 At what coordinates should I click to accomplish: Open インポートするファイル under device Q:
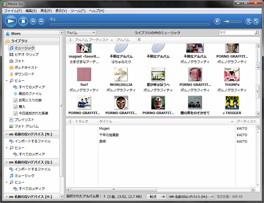(x=30, y=169)
